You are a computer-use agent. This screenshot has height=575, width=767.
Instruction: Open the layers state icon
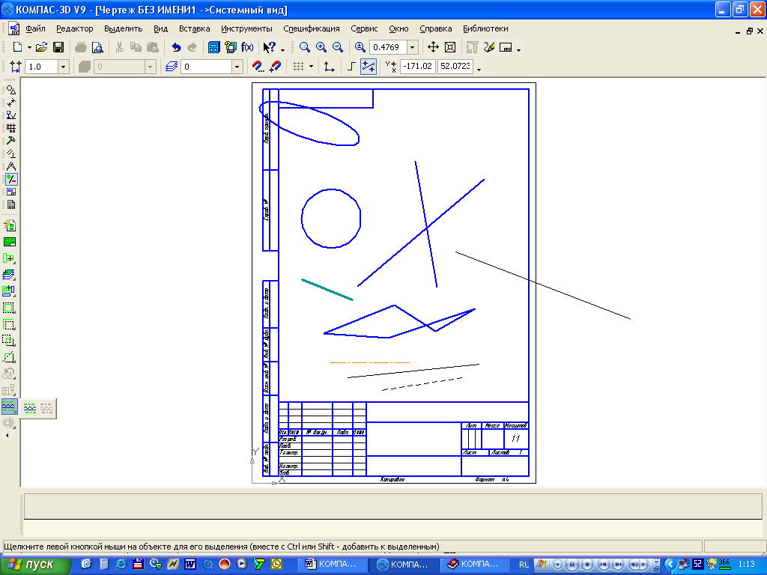tap(172, 67)
